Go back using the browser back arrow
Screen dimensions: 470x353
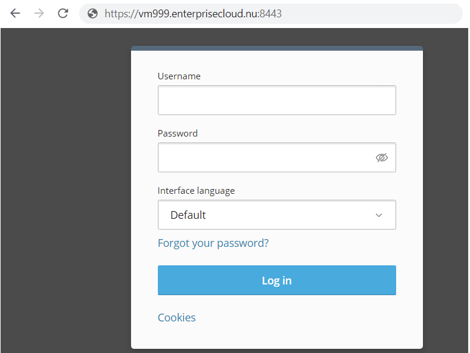click(x=15, y=14)
